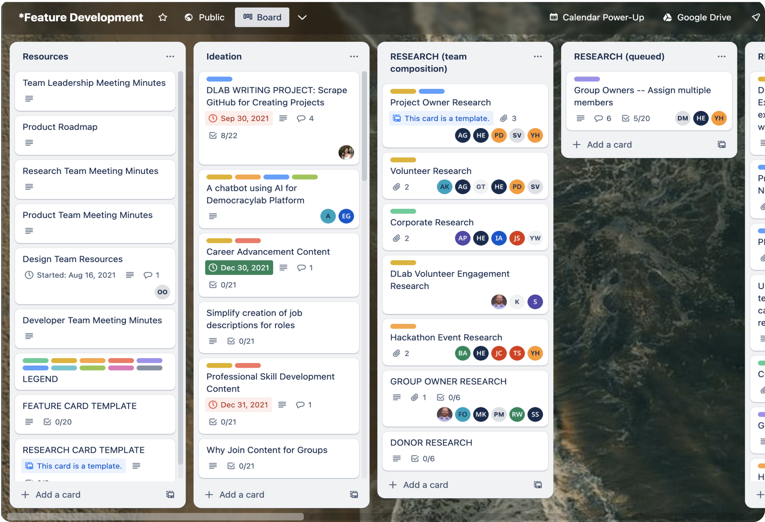Click the green label on Corporate Research

coord(403,211)
